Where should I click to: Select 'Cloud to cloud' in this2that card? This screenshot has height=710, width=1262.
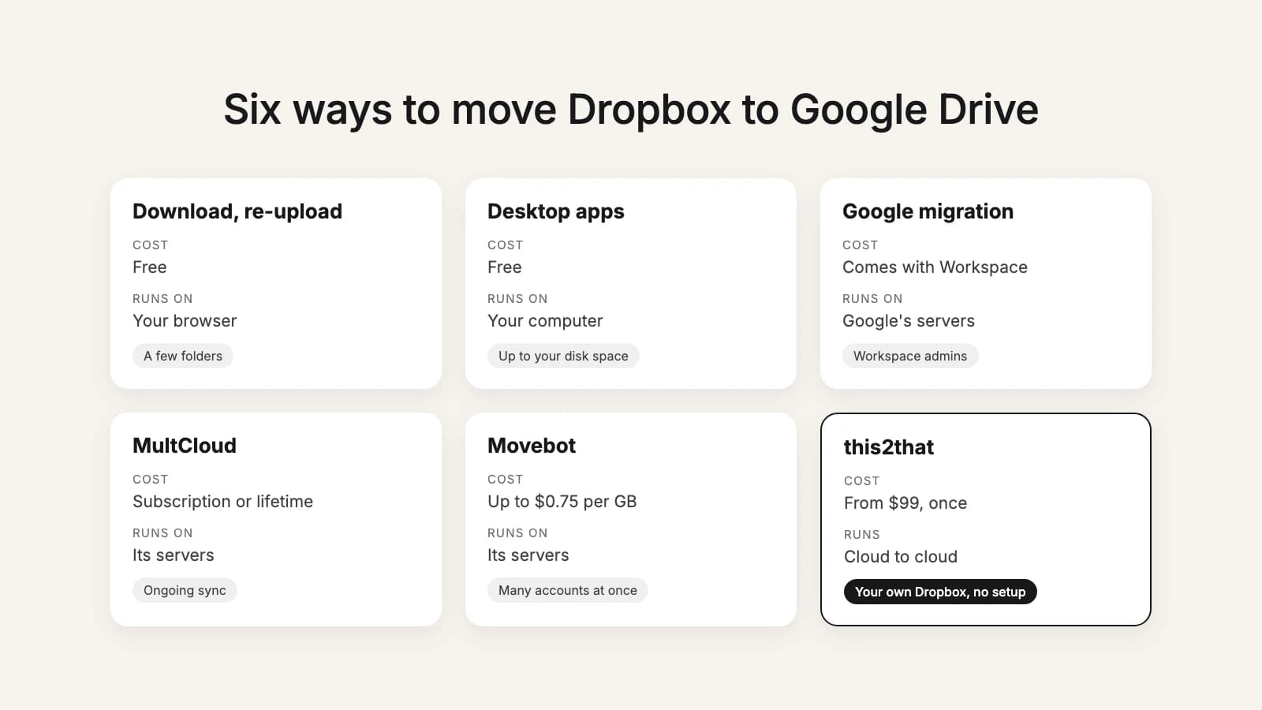click(x=901, y=557)
